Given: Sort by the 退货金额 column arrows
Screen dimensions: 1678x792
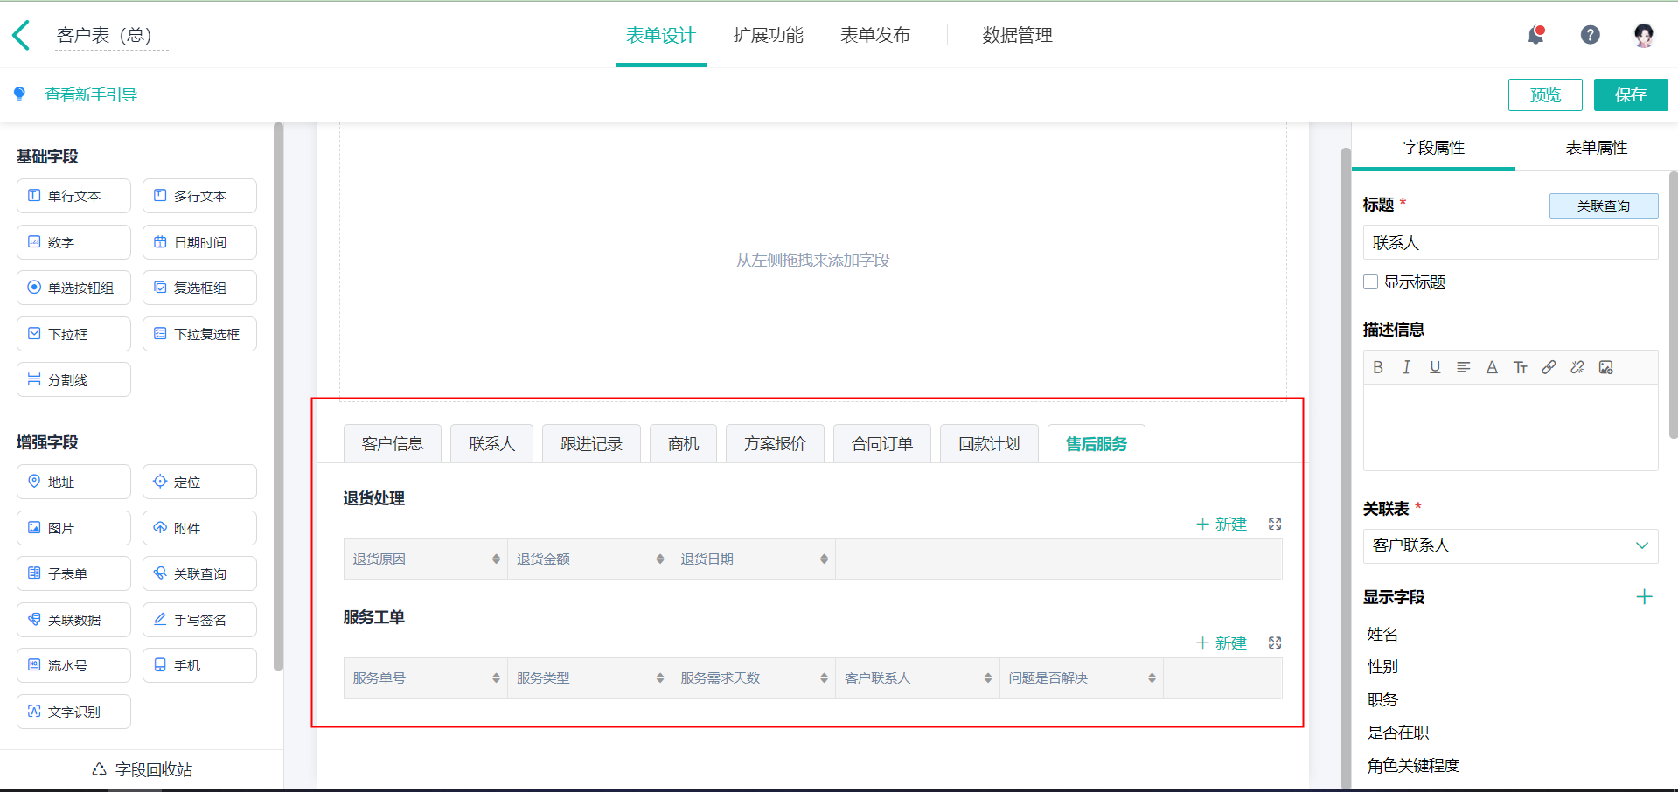Looking at the screenshot, I should point(660,559).
